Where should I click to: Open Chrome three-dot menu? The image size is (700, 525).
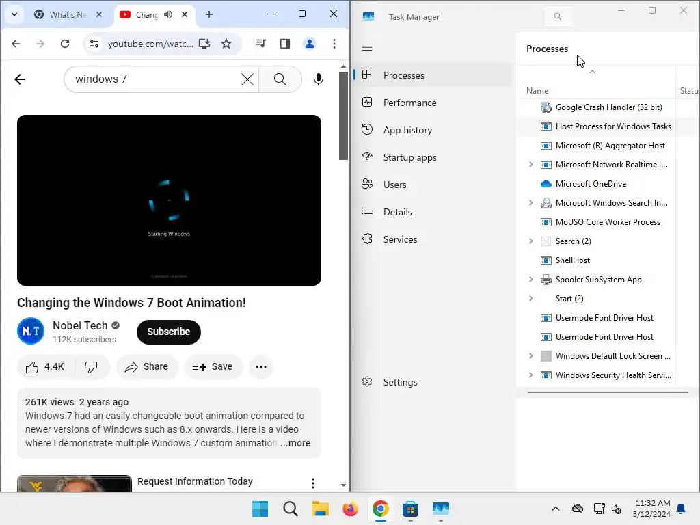coord(334,44)
